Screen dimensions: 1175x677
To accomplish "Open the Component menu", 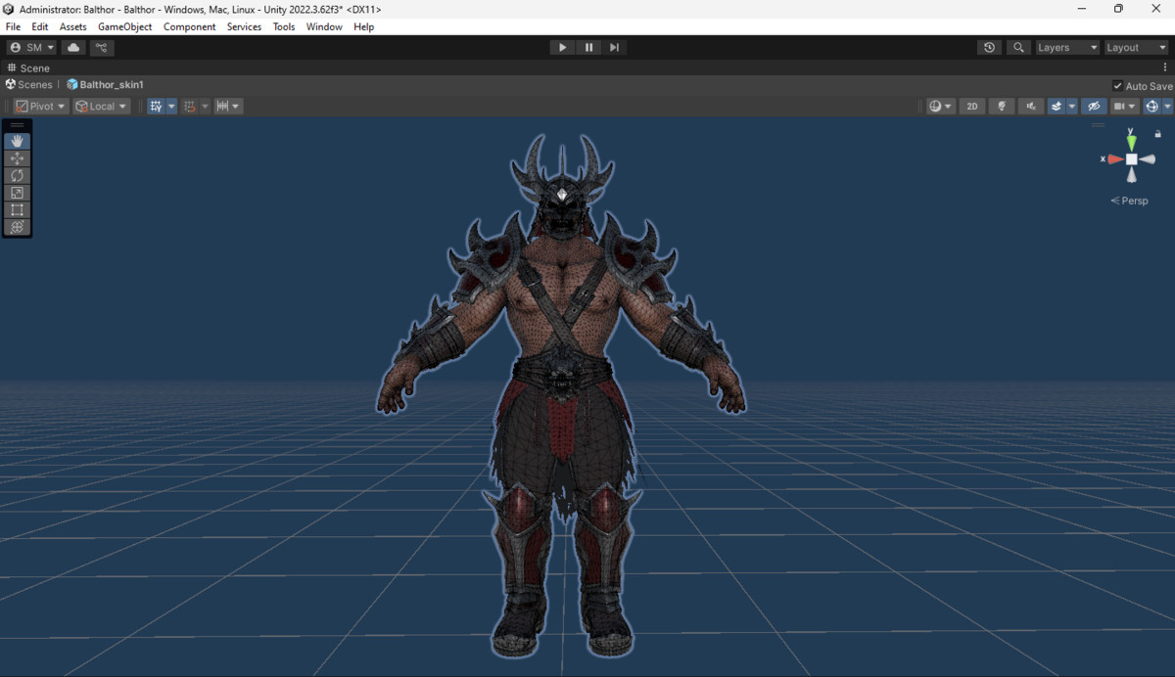I will click(190, 26).
